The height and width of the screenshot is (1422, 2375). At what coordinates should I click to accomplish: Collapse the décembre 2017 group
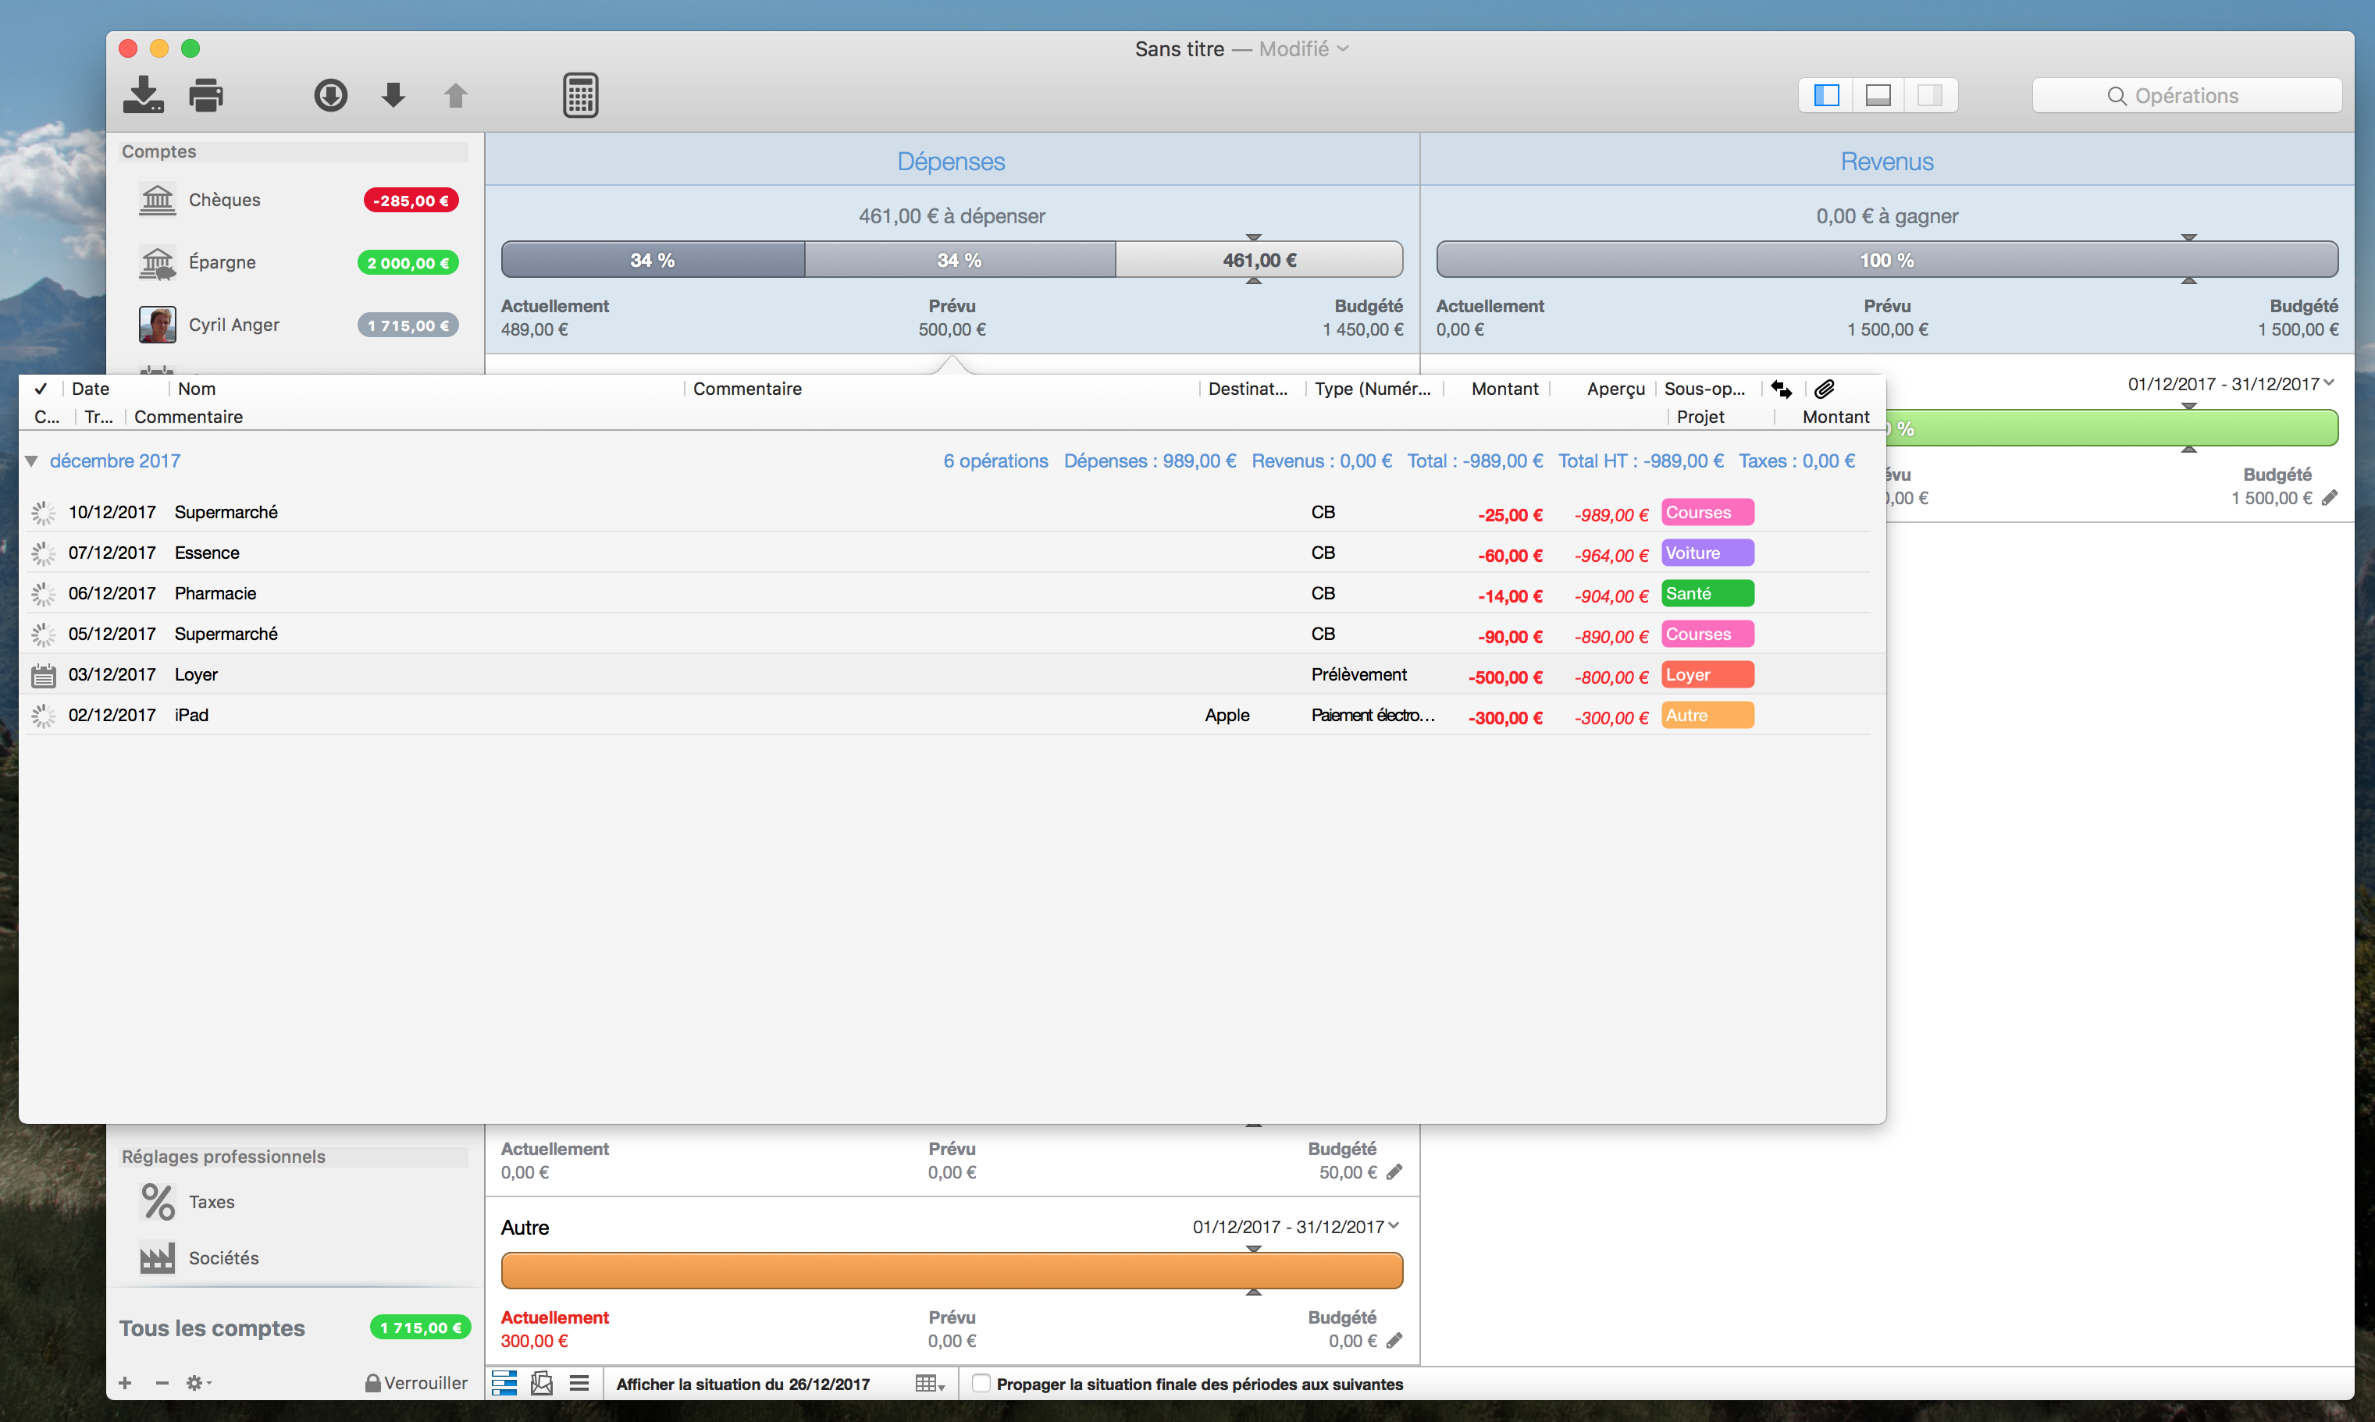tap(32, 461)
